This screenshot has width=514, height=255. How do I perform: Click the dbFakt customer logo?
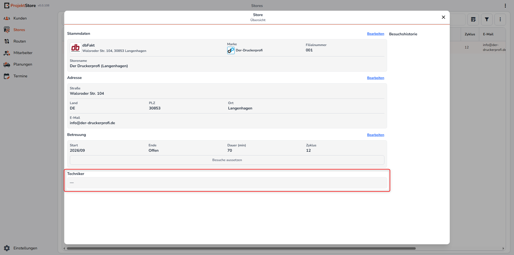click(75, 48)
